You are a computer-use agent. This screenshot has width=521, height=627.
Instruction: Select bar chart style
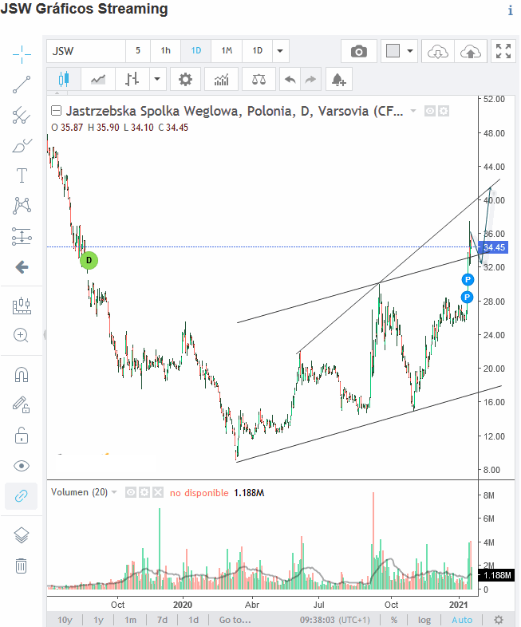click(x=132, y=79)
